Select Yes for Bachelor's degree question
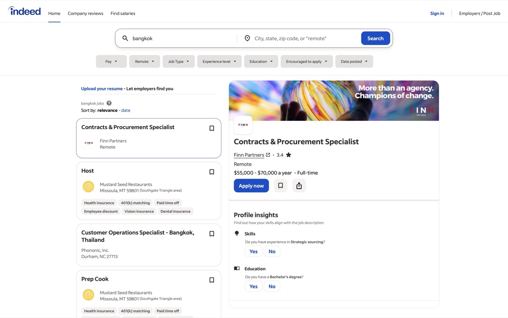Viewport: 508px width, 318px height. (x=253, y=286)
